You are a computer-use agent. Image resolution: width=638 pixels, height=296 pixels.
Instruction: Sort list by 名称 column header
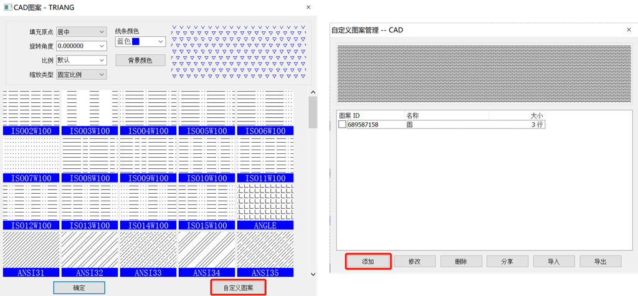(445, 115)
